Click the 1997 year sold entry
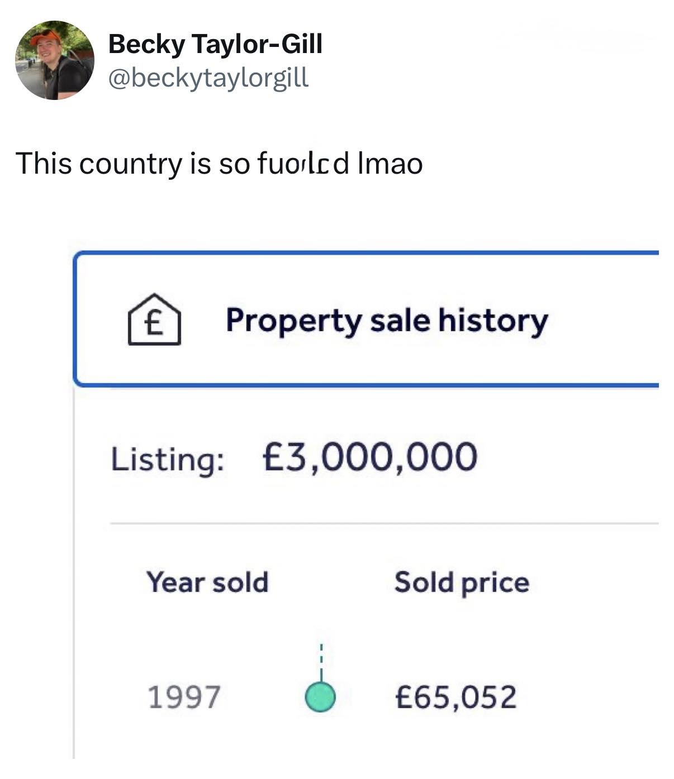The image size is (674, 779). pos(184,697)
